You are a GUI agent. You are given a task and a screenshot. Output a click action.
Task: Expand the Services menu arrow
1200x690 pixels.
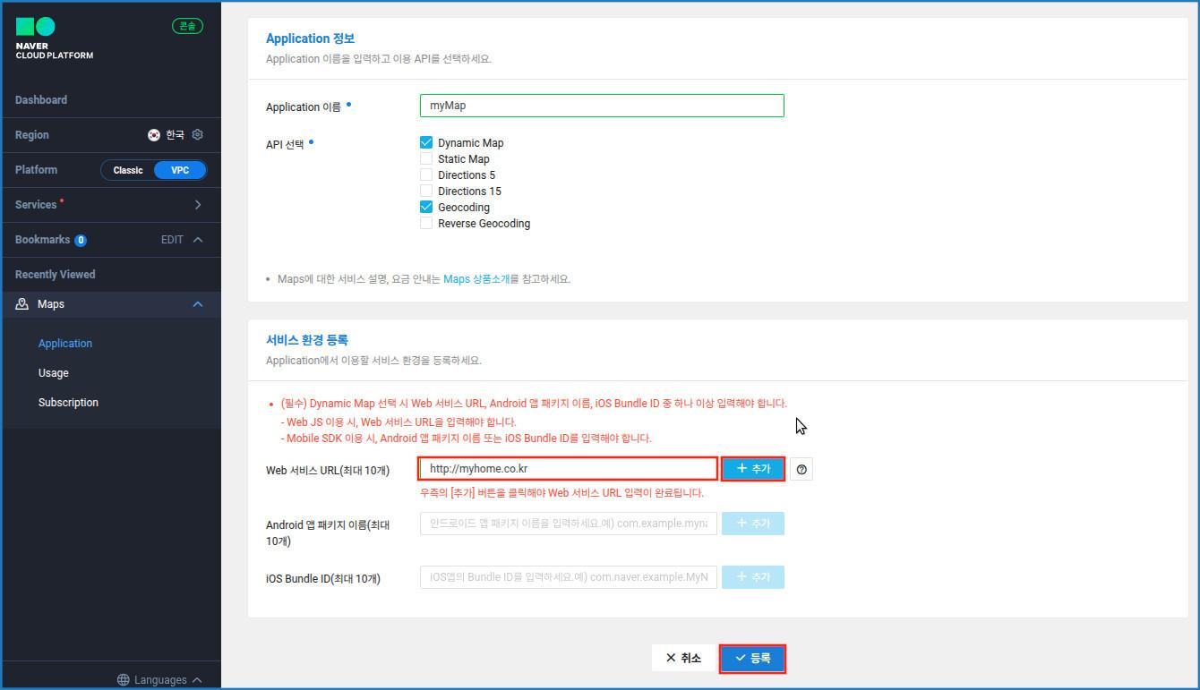[198, 205]
